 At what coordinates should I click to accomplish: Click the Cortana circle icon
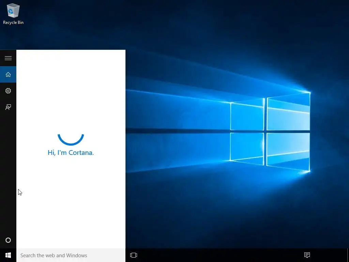click(8, 240)
